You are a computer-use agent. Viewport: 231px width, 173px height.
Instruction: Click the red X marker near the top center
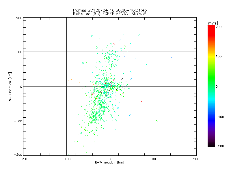tap(114, 44)
